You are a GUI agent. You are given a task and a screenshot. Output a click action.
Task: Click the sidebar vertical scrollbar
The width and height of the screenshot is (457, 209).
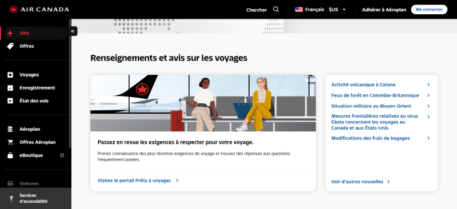pyautogui.click(x=70, y=85)
